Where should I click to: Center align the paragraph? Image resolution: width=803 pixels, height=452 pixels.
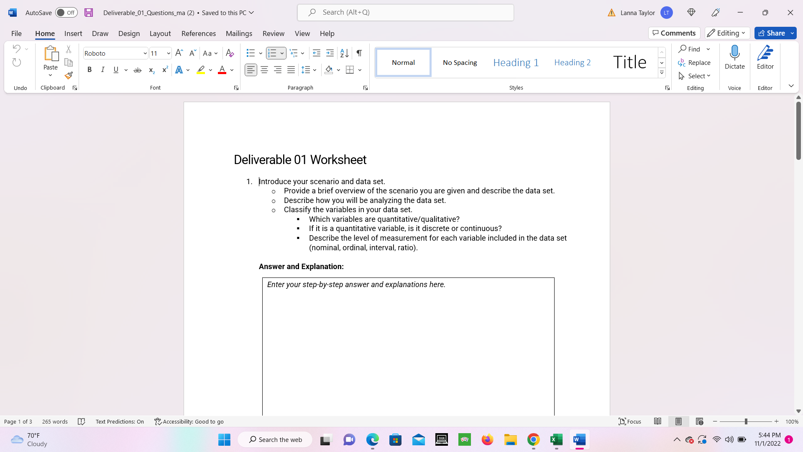(x=264, y=69)
